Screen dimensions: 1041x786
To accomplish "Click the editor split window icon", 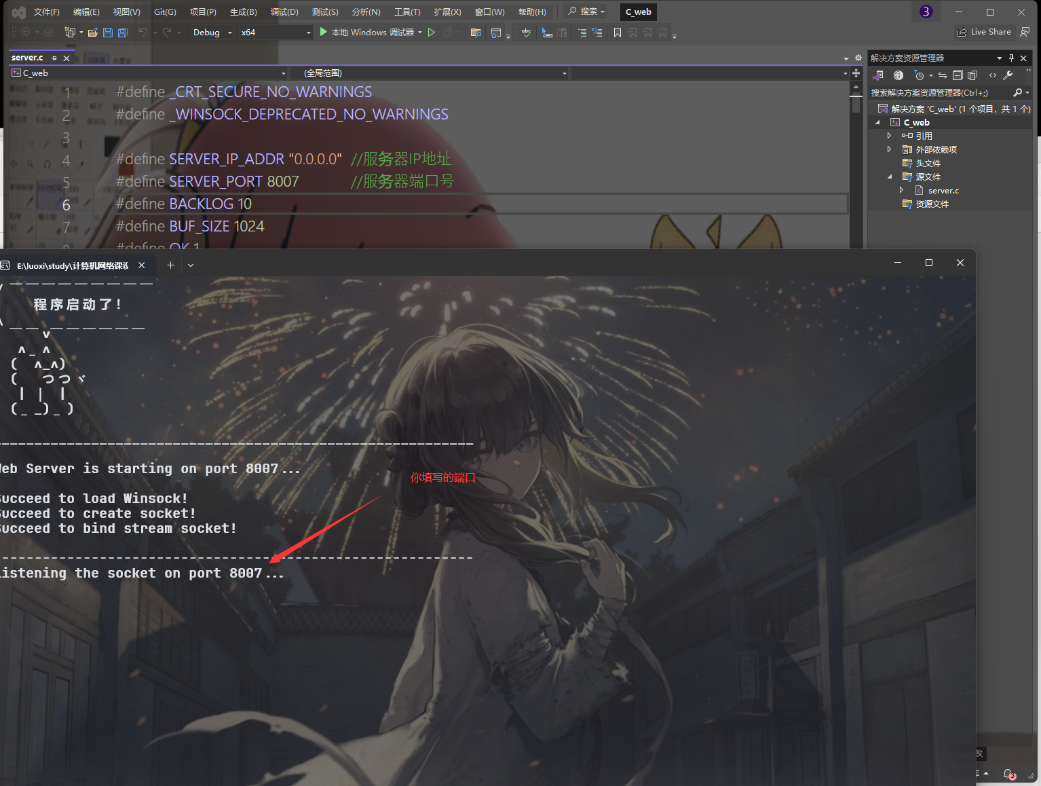I will [856, 73].
